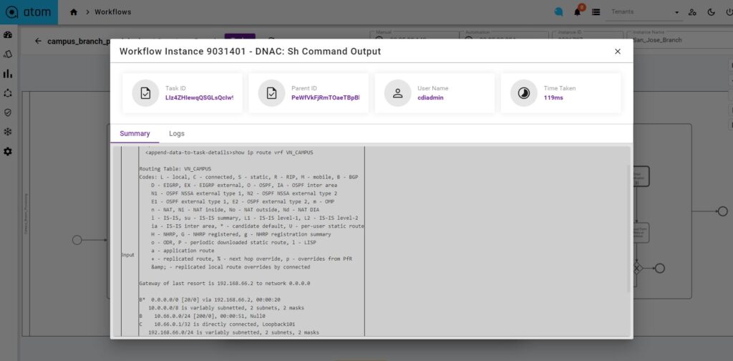The width and height of the screenshot is (733, 361).
Task: Click the power logout icon
Action: click(729, 13)
